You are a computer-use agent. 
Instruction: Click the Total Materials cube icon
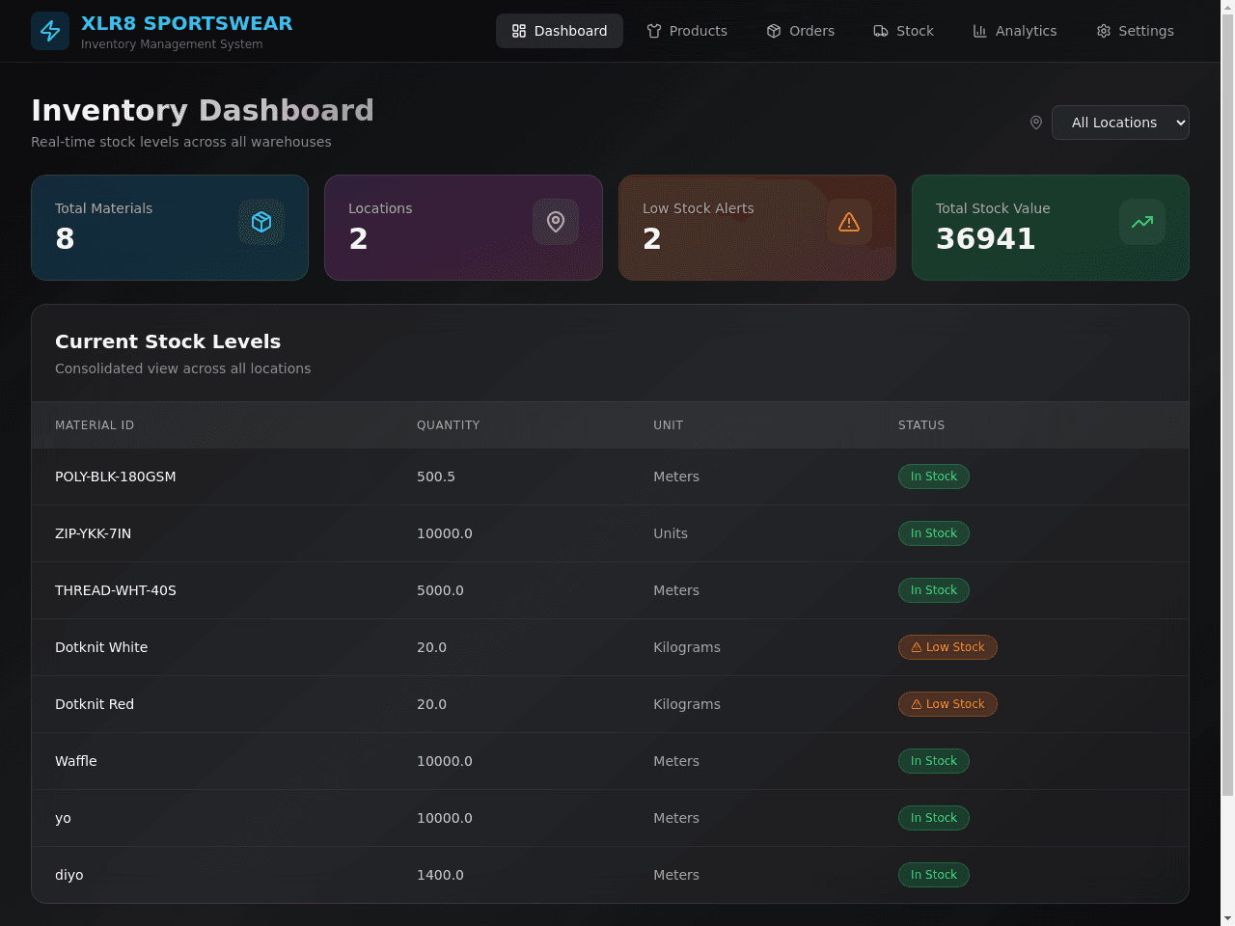click(261, 222)
